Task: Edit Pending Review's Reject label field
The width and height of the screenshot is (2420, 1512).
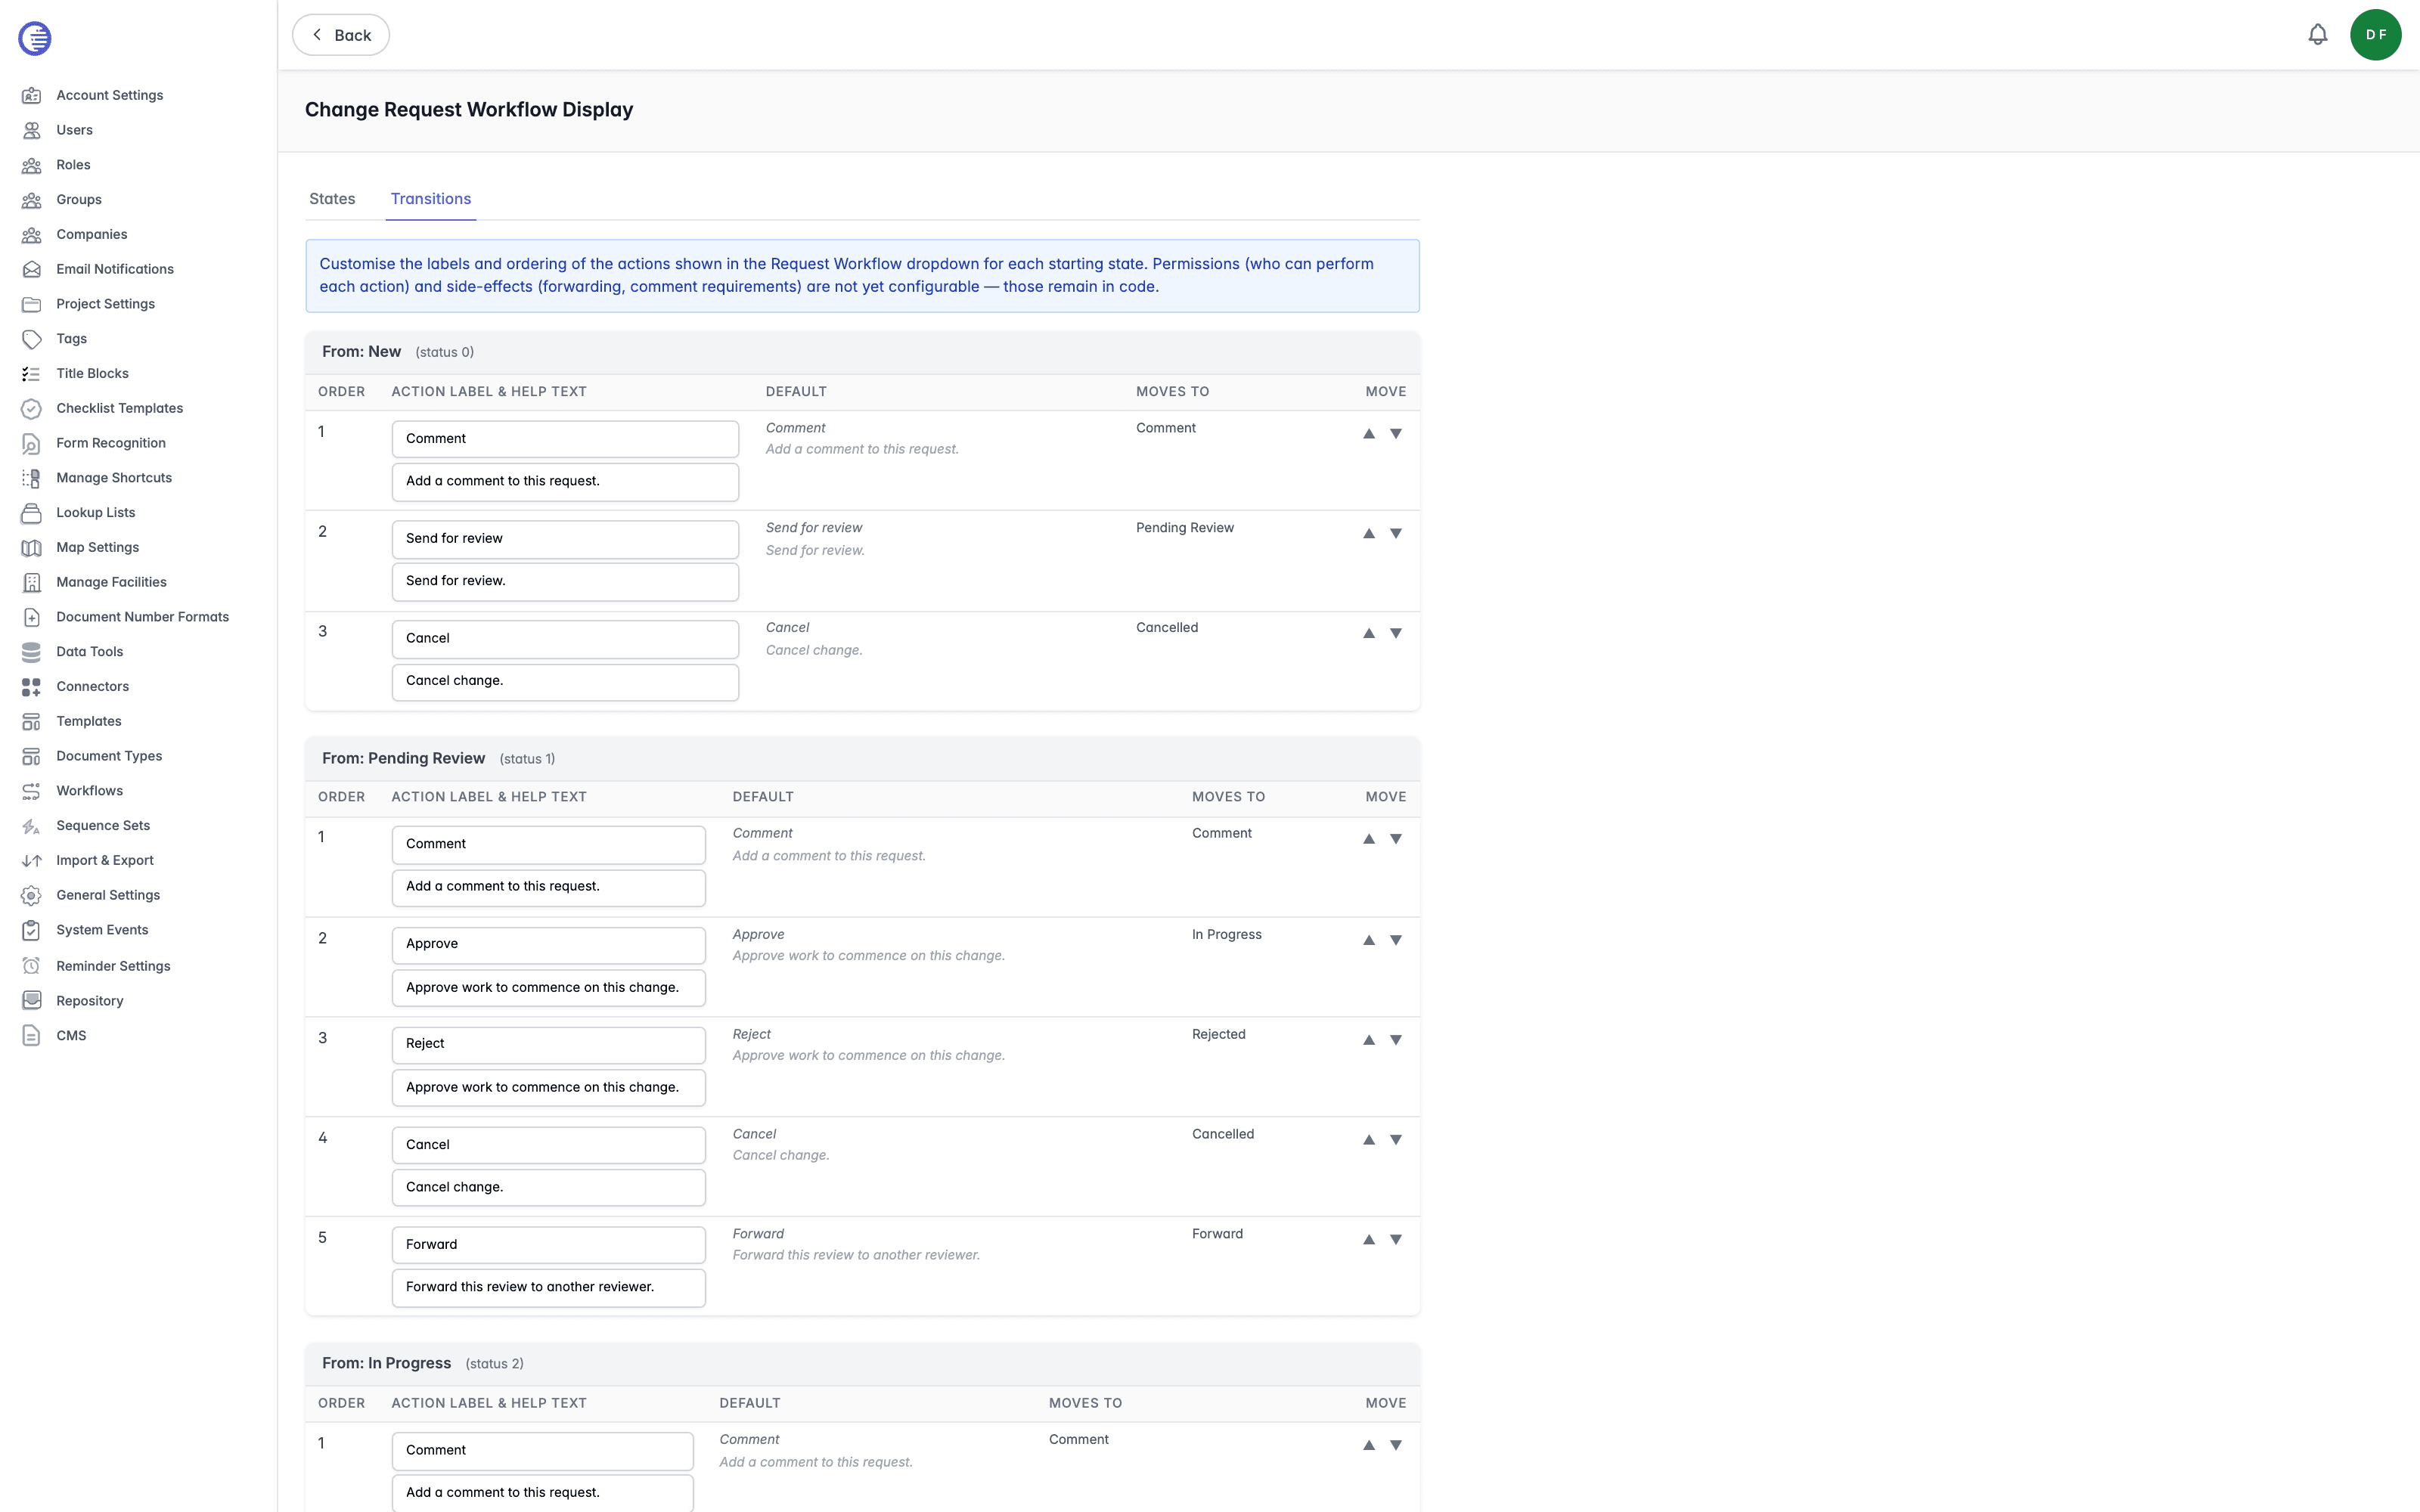Action: pos(549,1044)
